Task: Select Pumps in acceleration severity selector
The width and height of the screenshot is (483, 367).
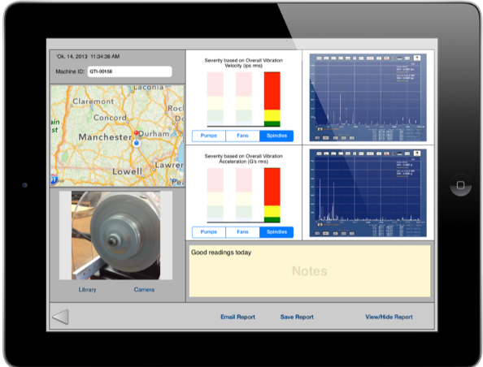Action: coord(209,232)
